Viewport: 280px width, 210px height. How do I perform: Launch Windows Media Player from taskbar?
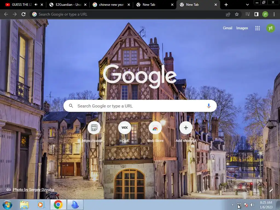[x=41, y=205]
